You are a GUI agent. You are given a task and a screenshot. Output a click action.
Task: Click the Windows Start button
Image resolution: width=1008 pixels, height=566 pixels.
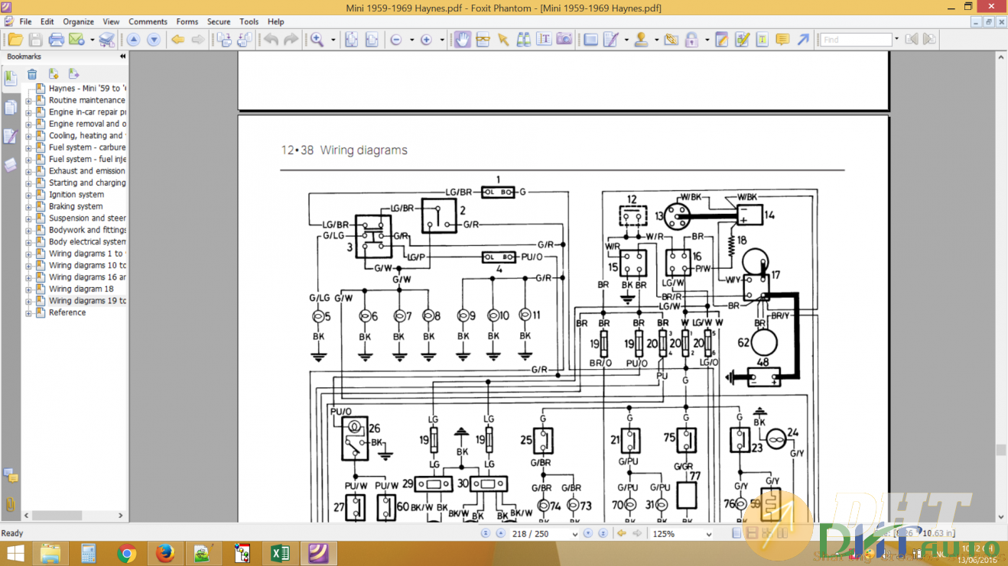(15, 553)
